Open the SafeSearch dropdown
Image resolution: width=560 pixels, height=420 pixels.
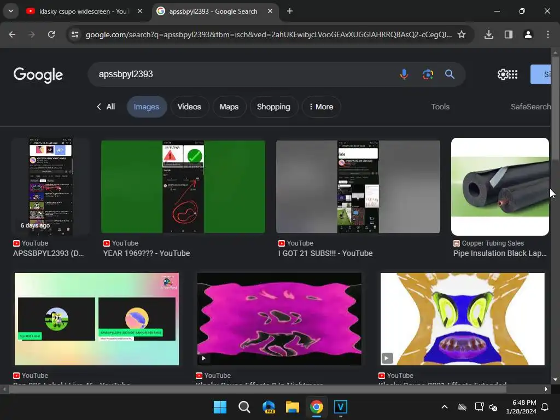(x=530, y=107)
